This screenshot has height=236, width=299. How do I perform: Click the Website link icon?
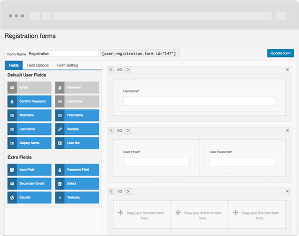pyautogui.click(x=60, y=129)
